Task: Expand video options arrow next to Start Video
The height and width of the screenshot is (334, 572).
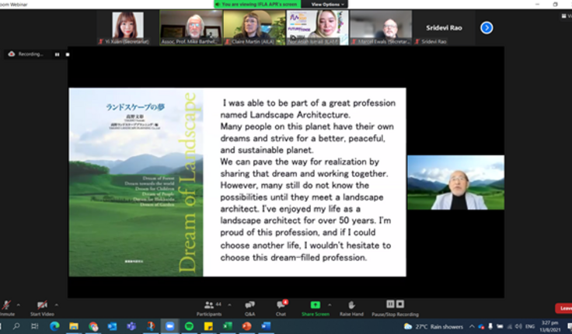Action: tap(56, 304)
